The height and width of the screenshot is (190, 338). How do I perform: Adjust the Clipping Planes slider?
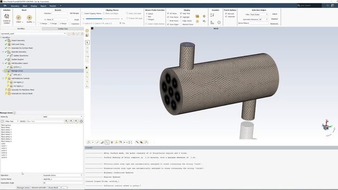pos(103,19)
